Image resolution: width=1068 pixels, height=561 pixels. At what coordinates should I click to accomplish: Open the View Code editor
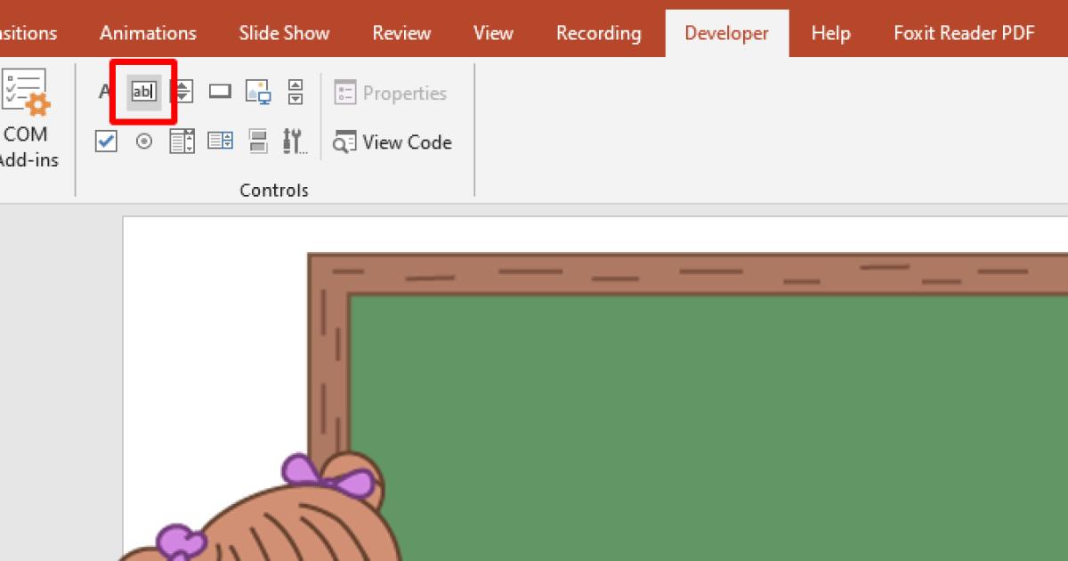tap(392, 142)
